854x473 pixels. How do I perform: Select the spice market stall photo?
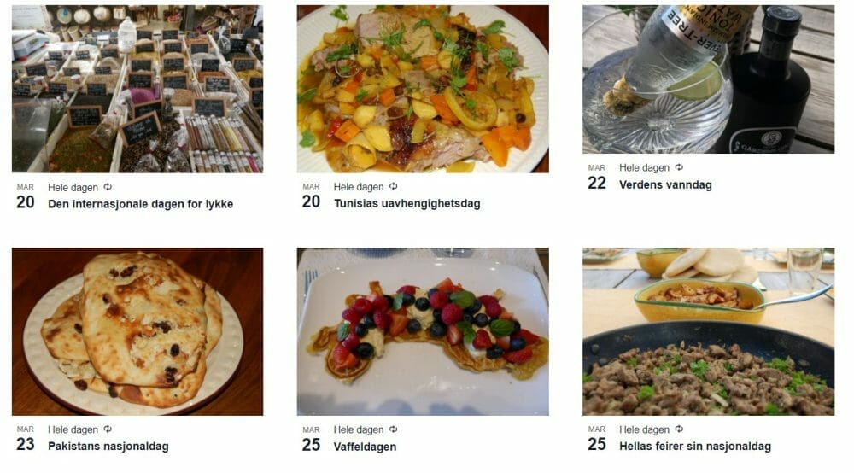tap(137, 89)
